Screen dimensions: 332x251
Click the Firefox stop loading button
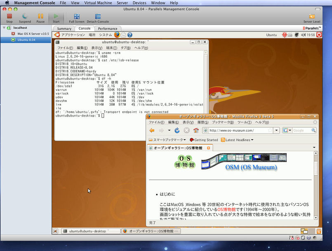186,130
